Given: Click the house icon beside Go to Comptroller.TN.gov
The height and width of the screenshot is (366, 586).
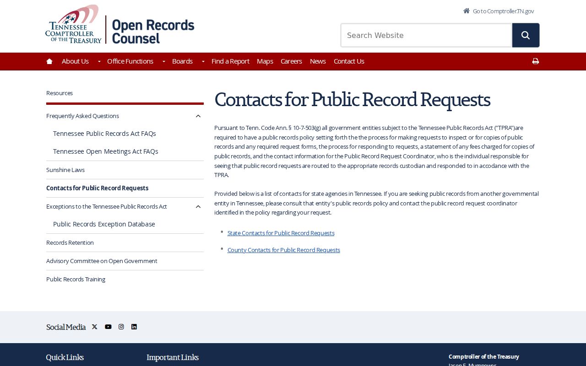Looking at the screenshot, I should 467,11.
